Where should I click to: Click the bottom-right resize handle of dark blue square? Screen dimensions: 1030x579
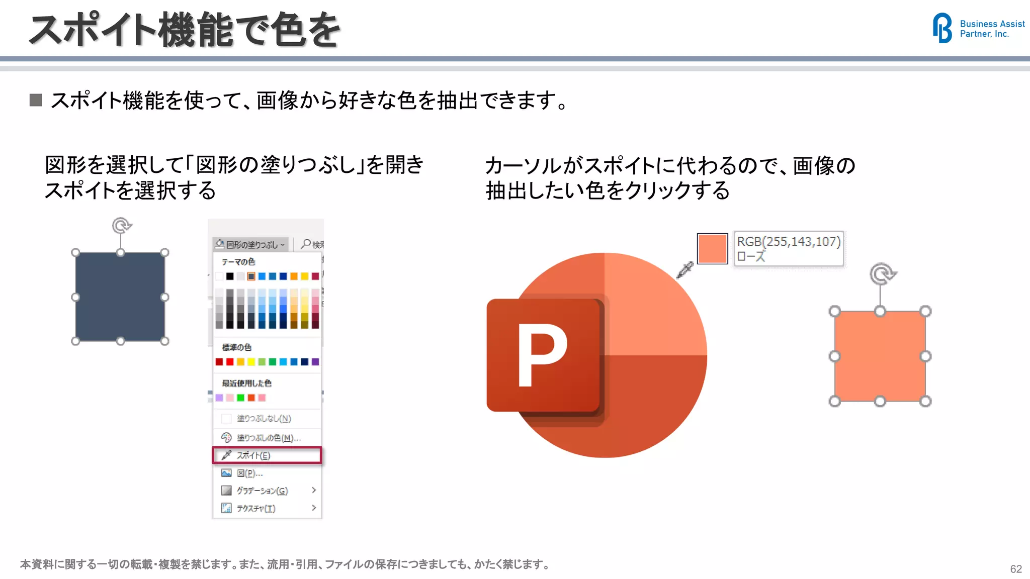point(164,341)
